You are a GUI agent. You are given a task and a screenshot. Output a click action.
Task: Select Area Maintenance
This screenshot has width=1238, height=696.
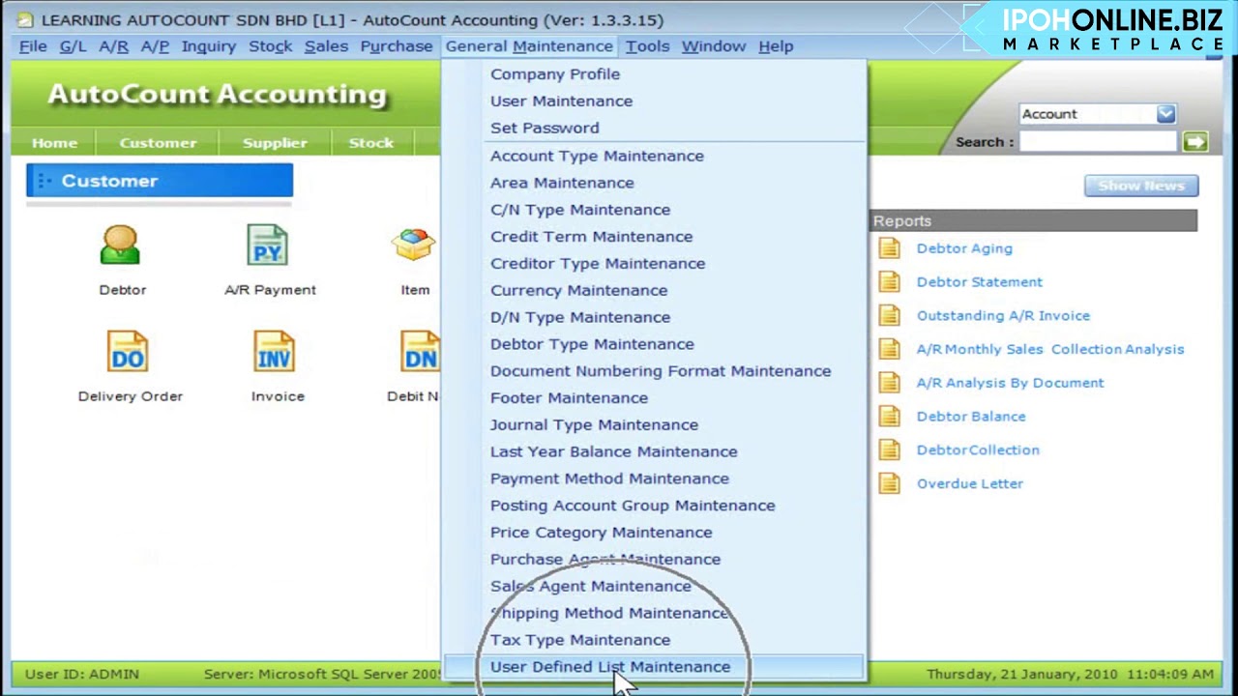pos(654,183)
